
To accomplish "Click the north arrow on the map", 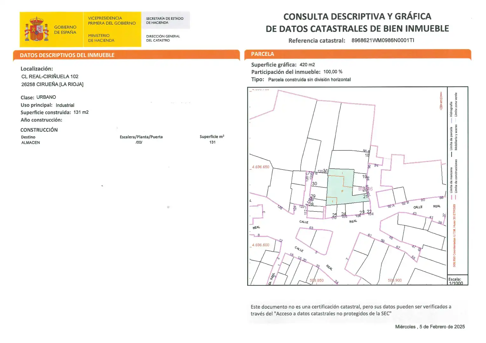I will click(x=441, y=101).
